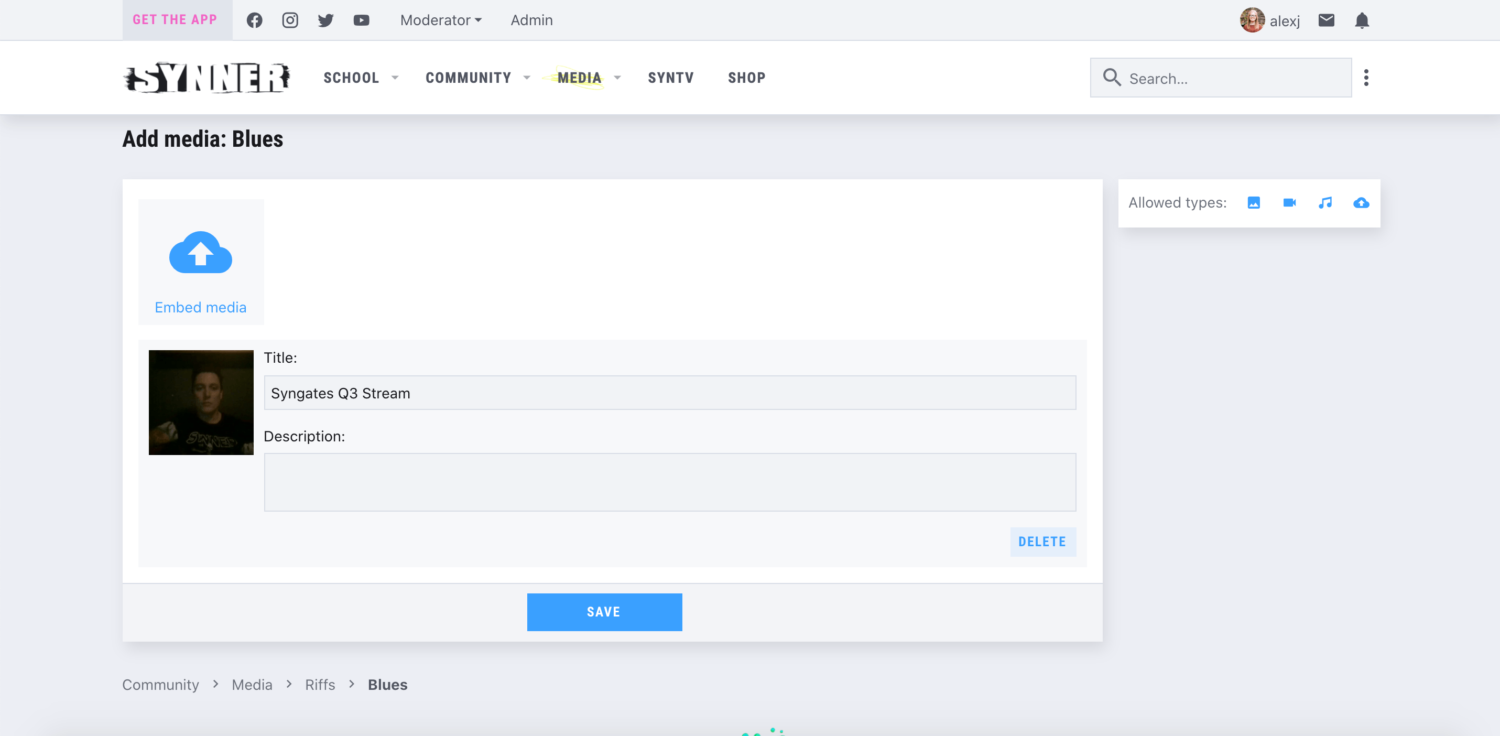This screenshot has height=736, width=1500.
Task: Click the Embed media link
Action: [200, 307]
